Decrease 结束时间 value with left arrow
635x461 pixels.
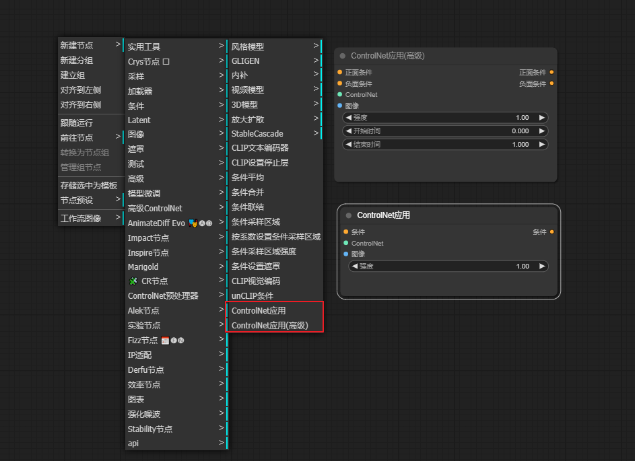[349, 144]
